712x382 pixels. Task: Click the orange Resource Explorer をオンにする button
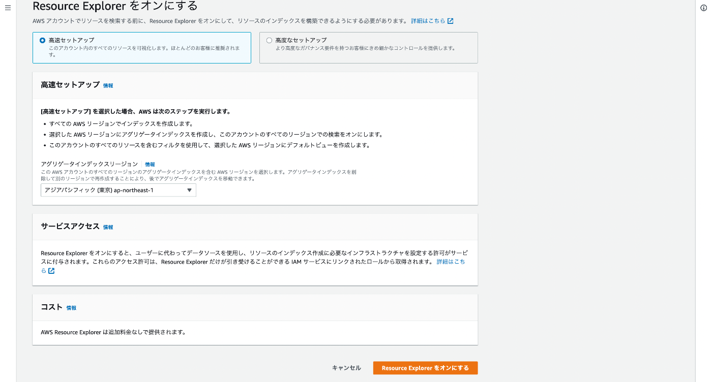425,368
